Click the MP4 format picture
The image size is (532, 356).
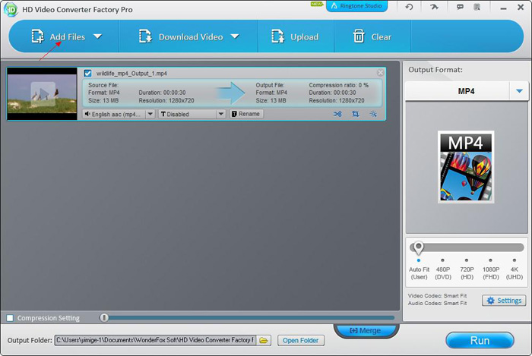pos(466,167)
